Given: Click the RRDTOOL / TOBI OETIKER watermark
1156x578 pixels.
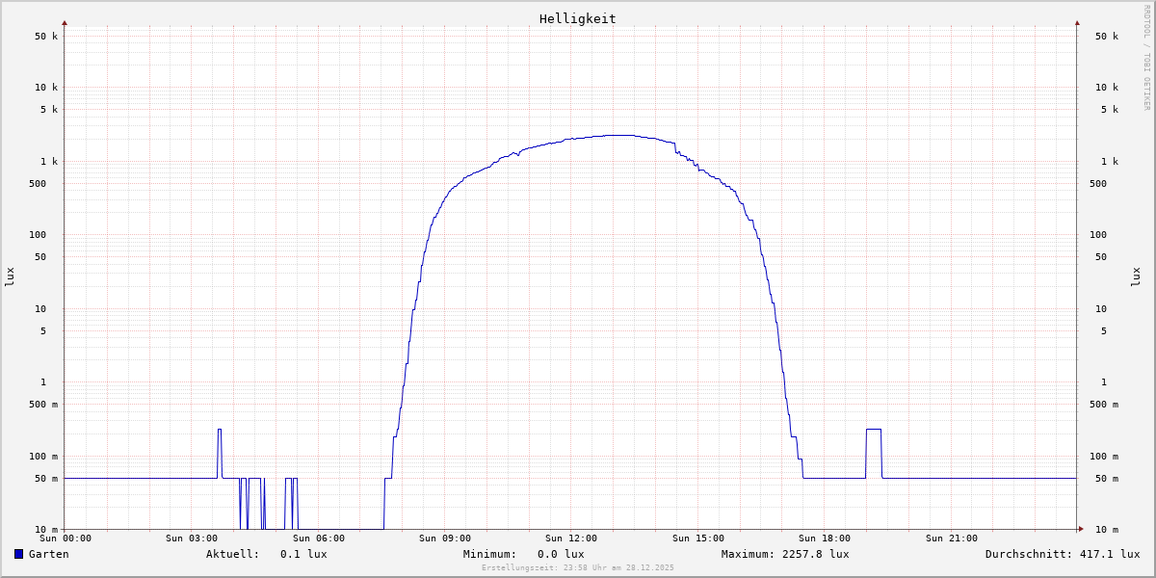Looking at the screenshot, I should pos(1146,58).
